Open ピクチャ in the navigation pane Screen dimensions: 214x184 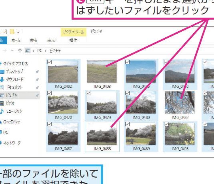12,95
